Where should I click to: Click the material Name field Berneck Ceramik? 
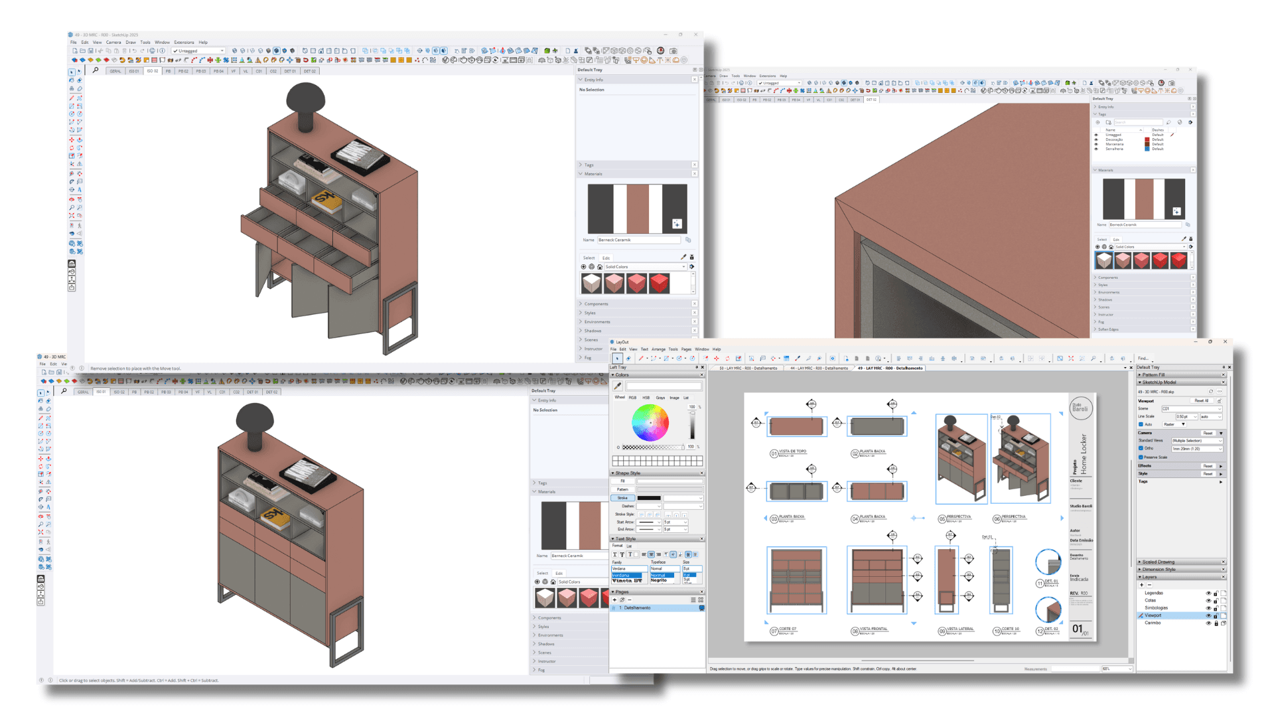pos(638,240)
